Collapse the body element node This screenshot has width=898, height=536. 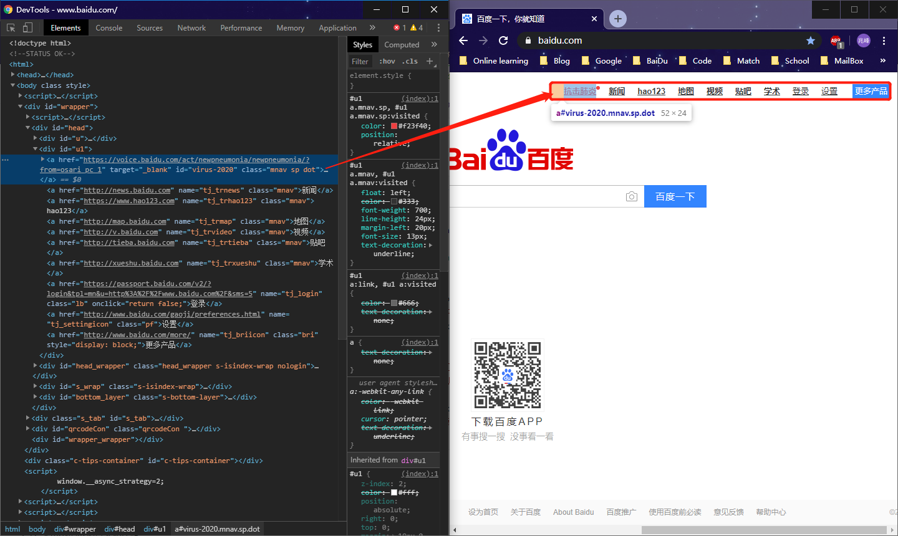(x=13, y=85)
